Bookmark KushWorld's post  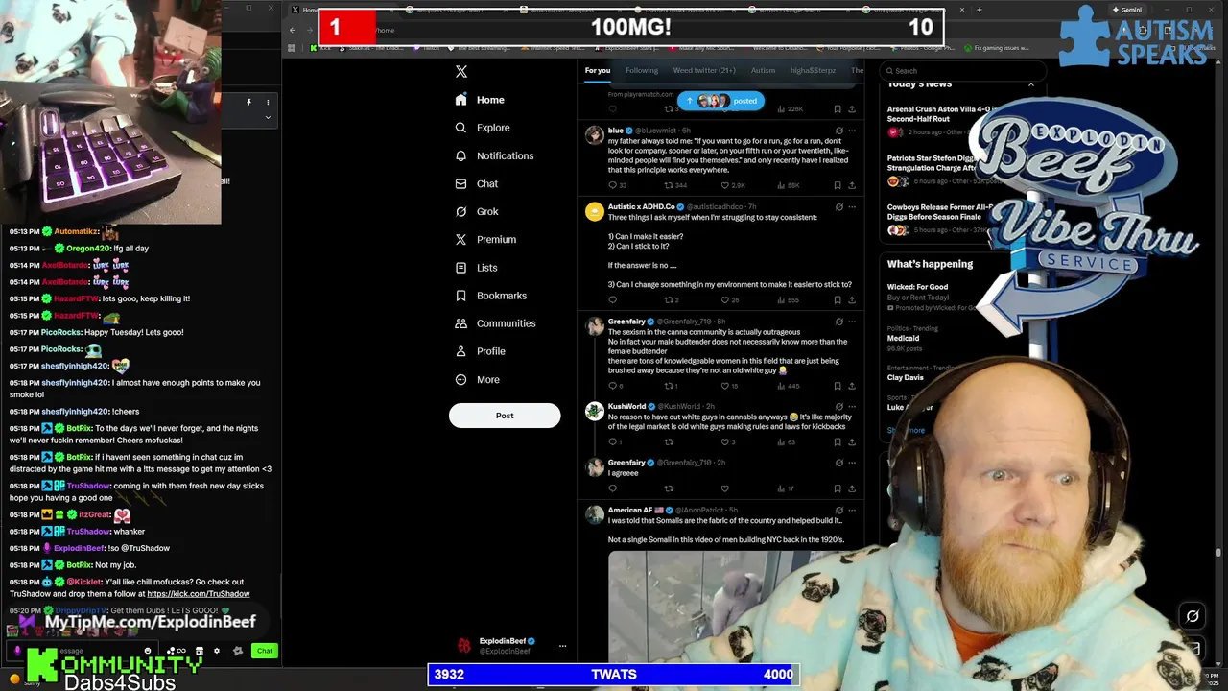tap(838, 442)
